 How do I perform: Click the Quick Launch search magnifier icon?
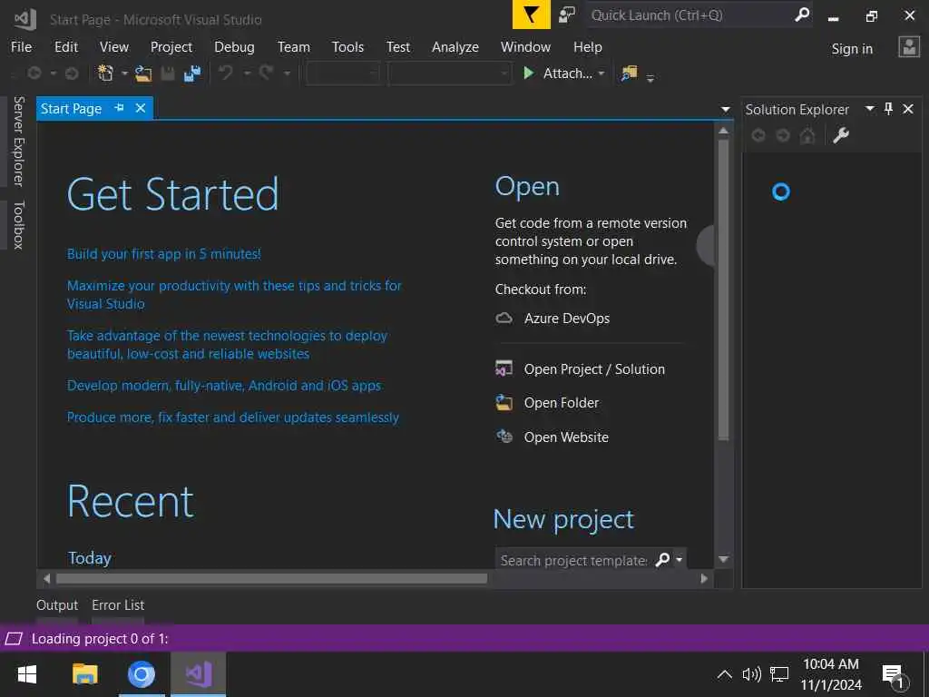click(x=802, y=15)
